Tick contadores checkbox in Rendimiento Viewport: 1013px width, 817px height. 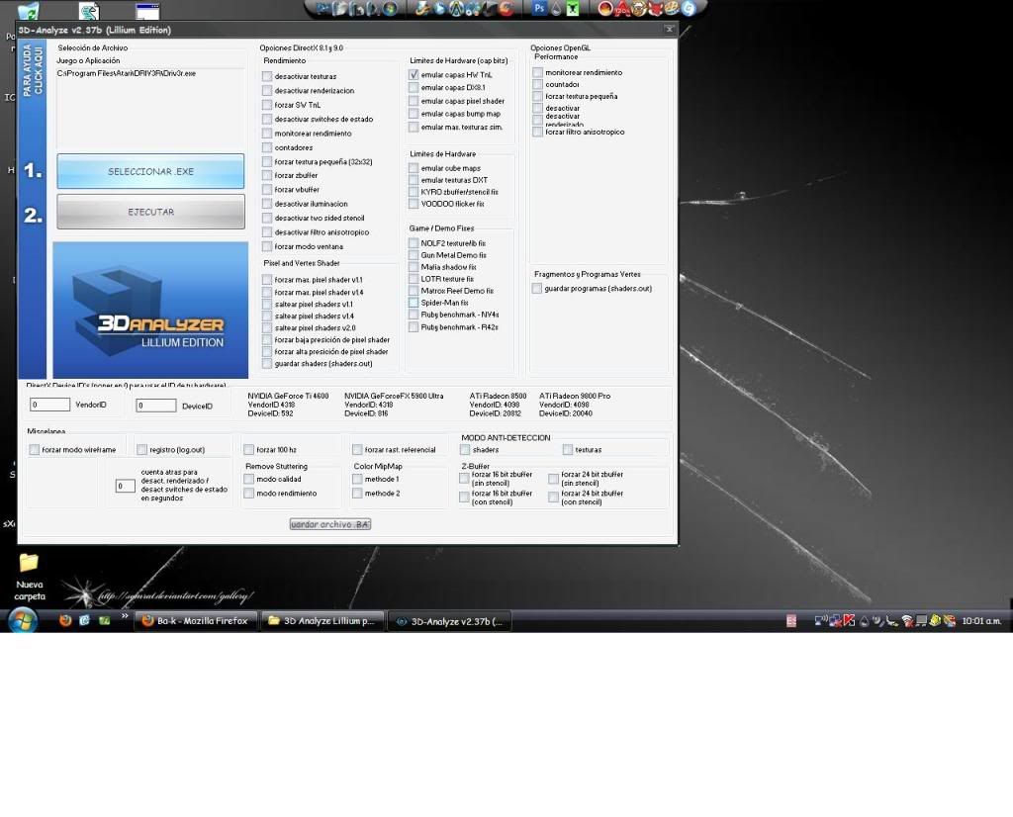[267, 147]
